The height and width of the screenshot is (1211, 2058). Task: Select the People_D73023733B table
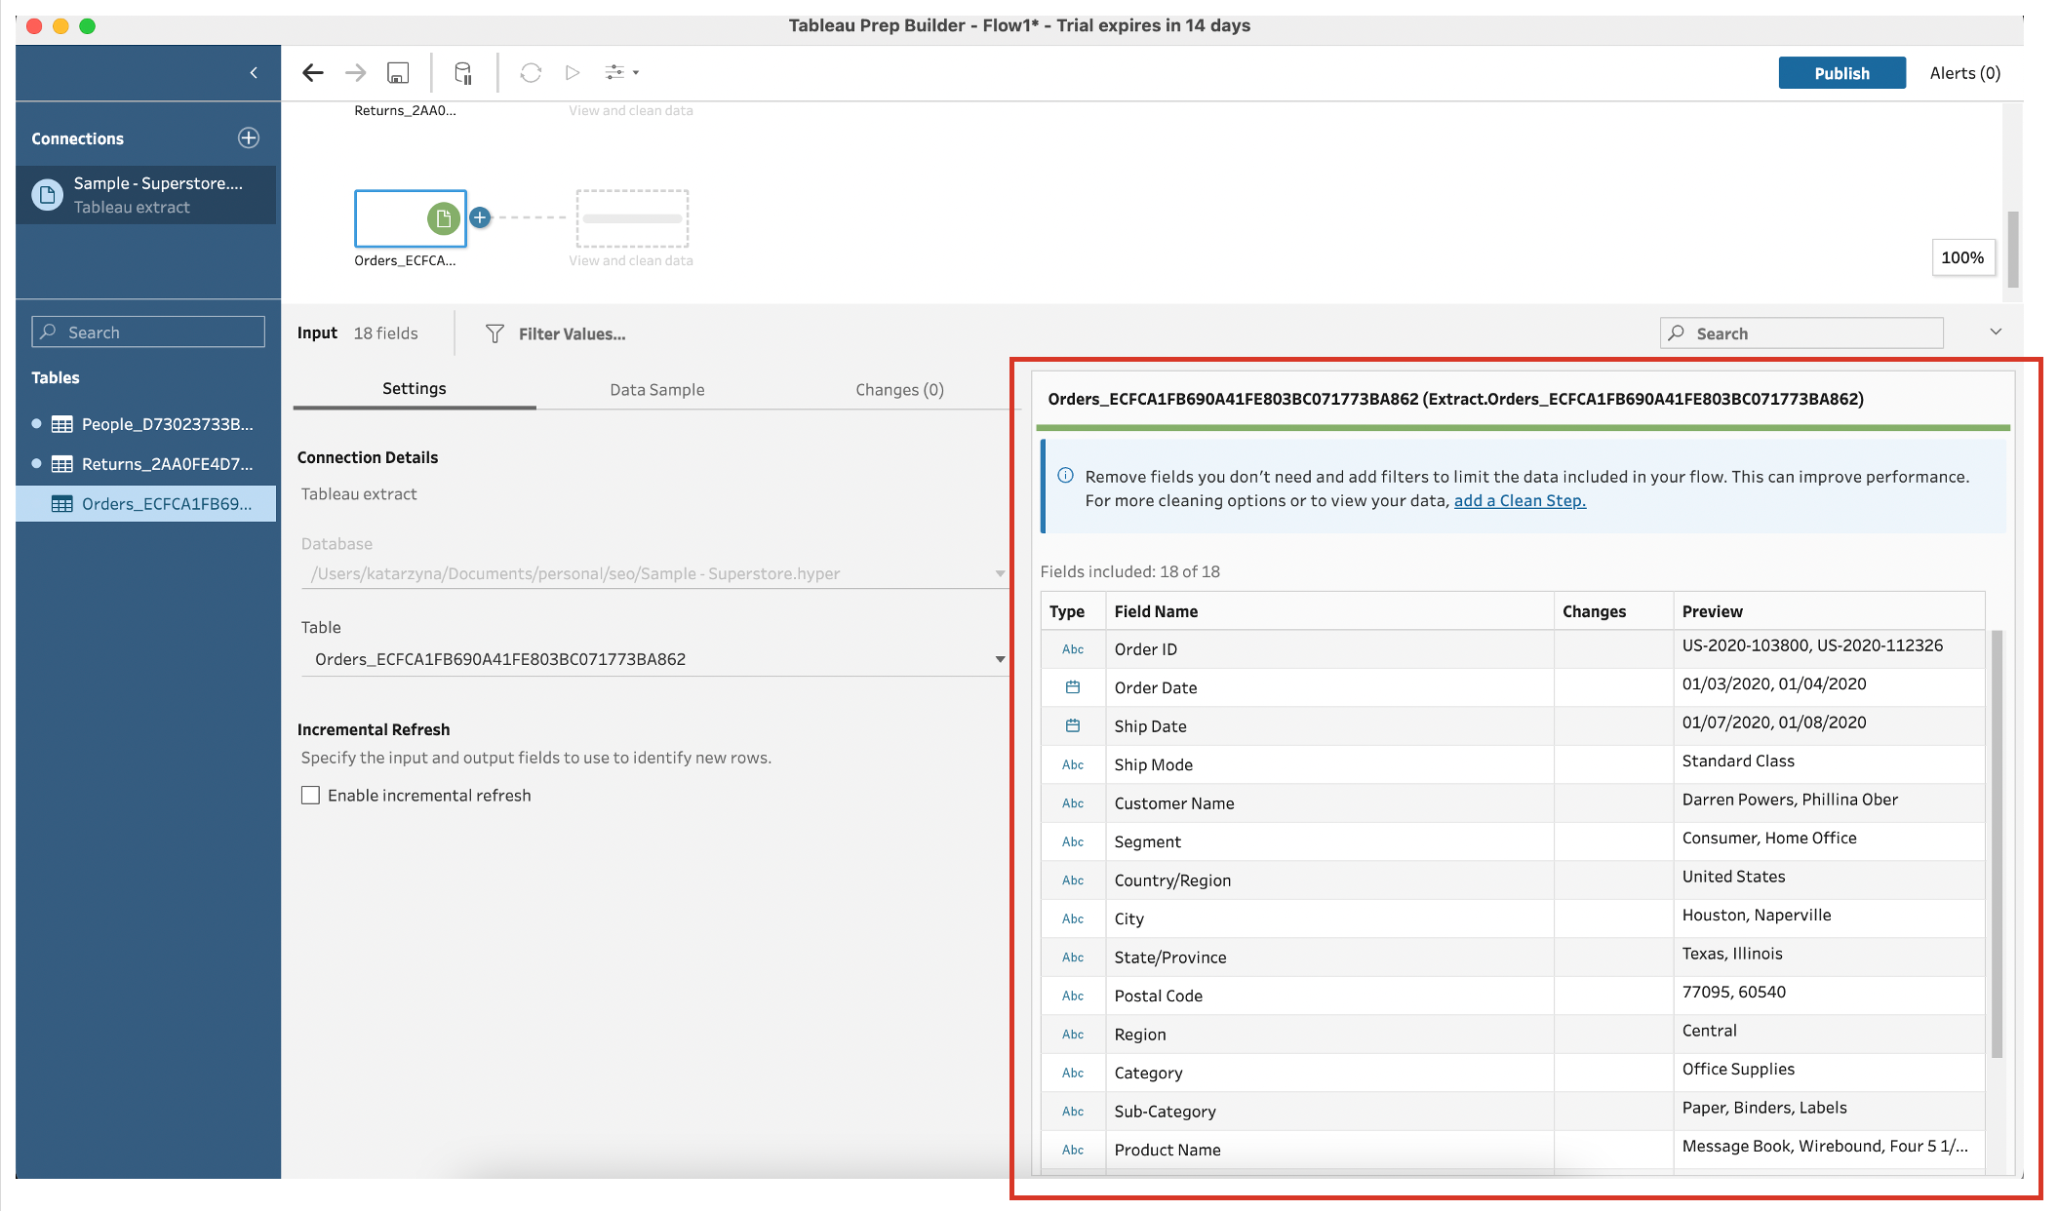pyautogui.click(x=148, y=424)
